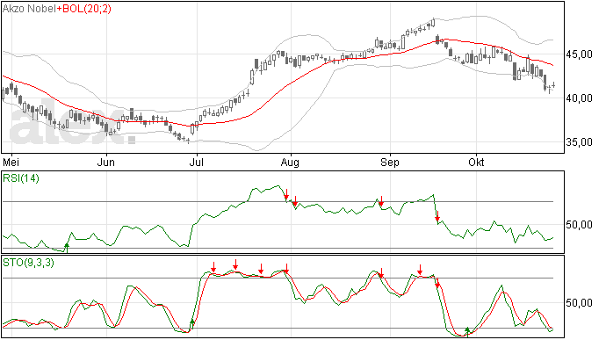Click the 'Jul' month axis label
This screenshot has width=606, height=340.
point(197,162)
